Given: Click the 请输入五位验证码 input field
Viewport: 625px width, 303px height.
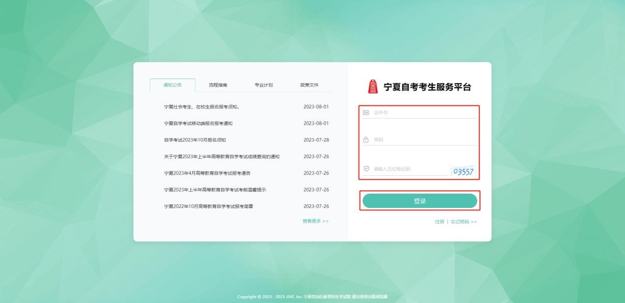Looking at the screenshot, I should (409, 169).
